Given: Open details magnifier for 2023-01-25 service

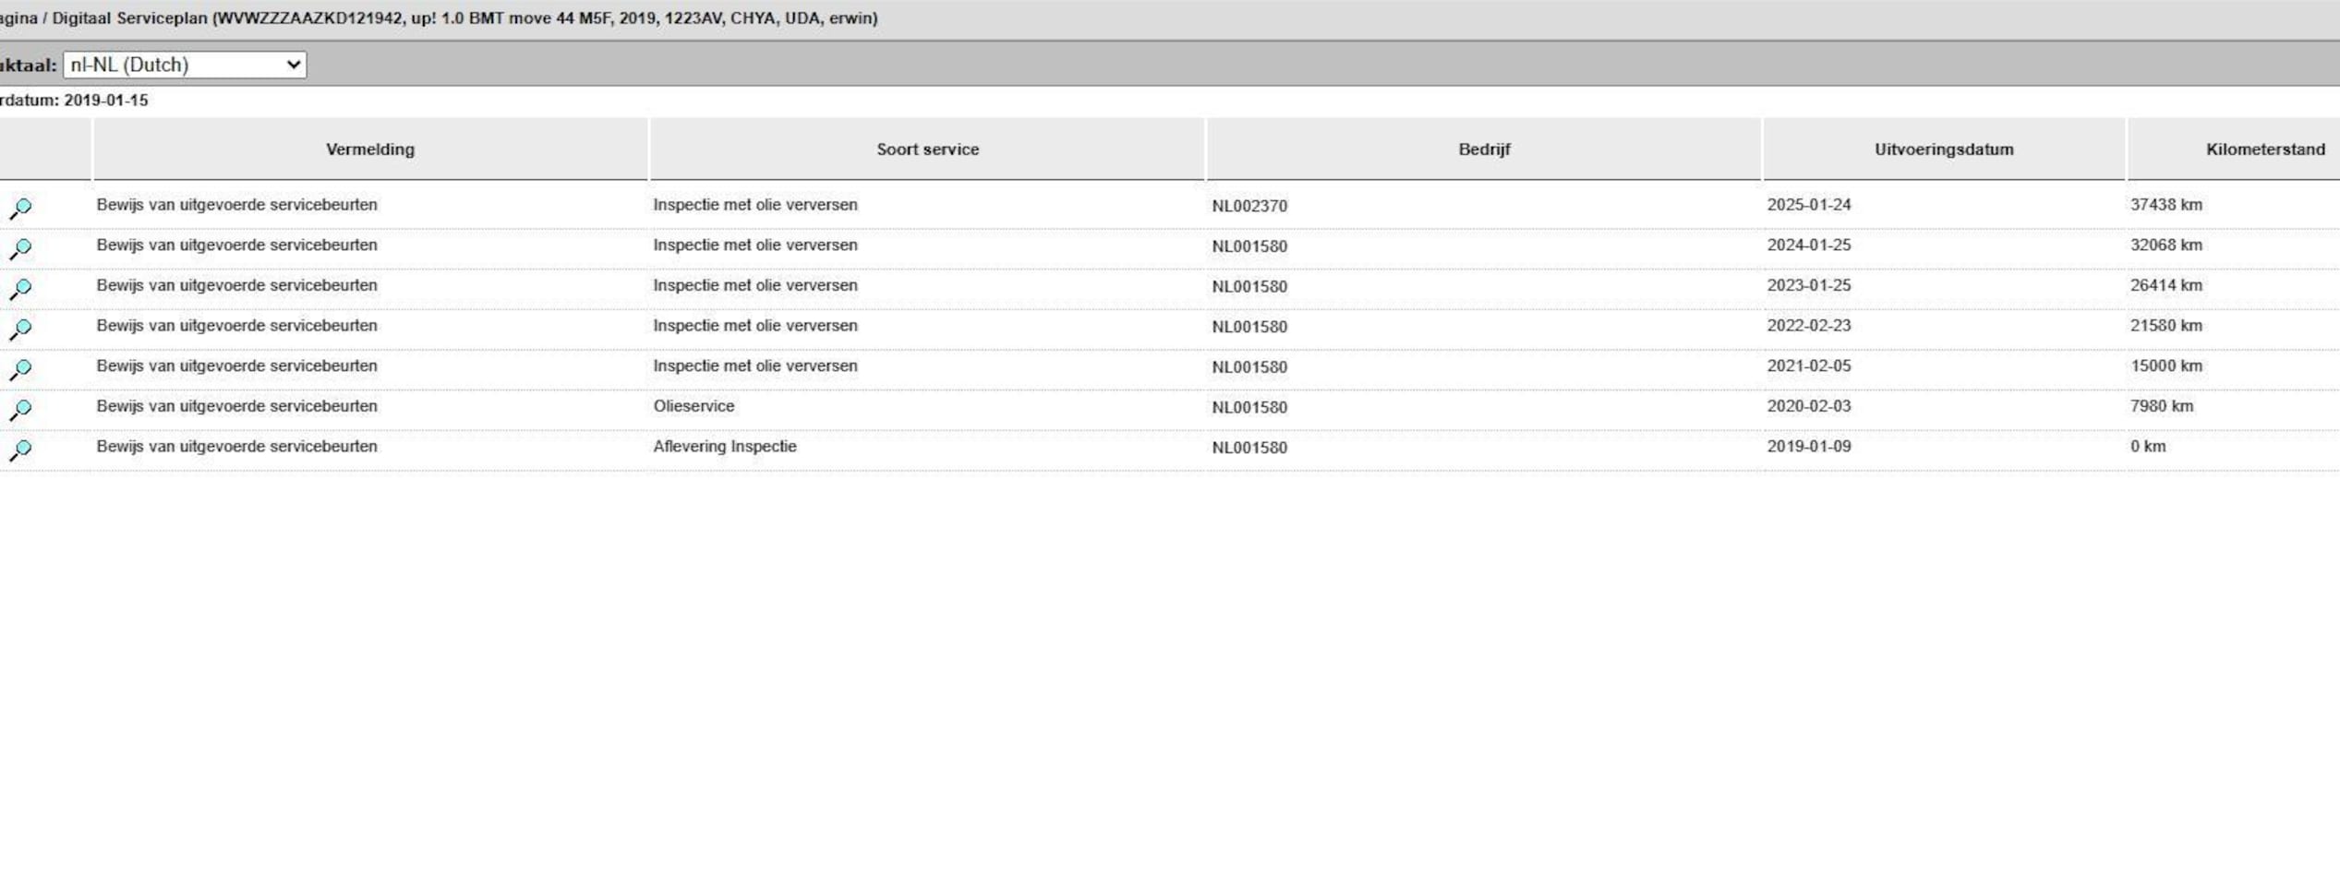Looking at the screenshot, I should pyautogui.click(x=20, y=290).
